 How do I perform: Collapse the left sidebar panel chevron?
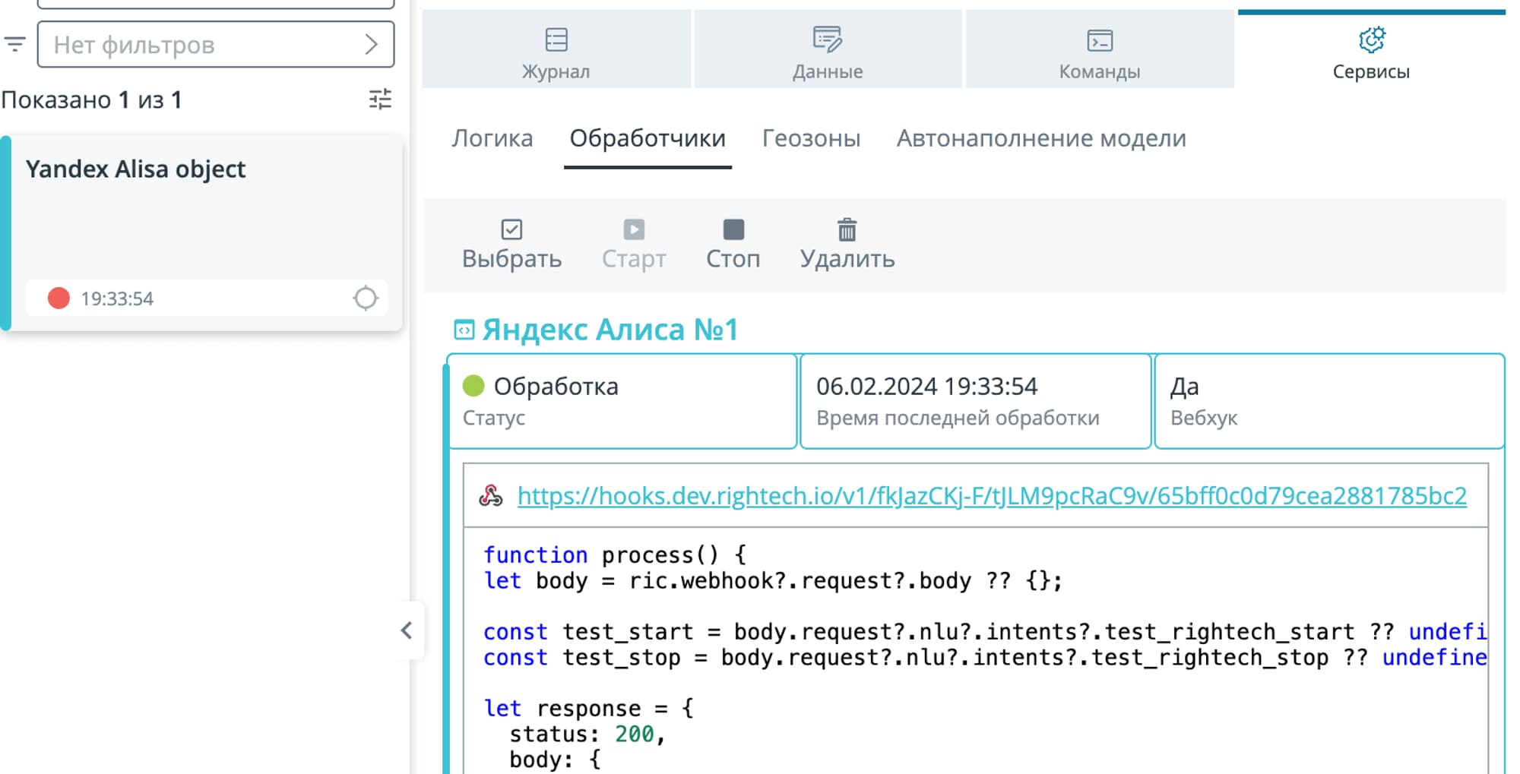tap(407, 630)
